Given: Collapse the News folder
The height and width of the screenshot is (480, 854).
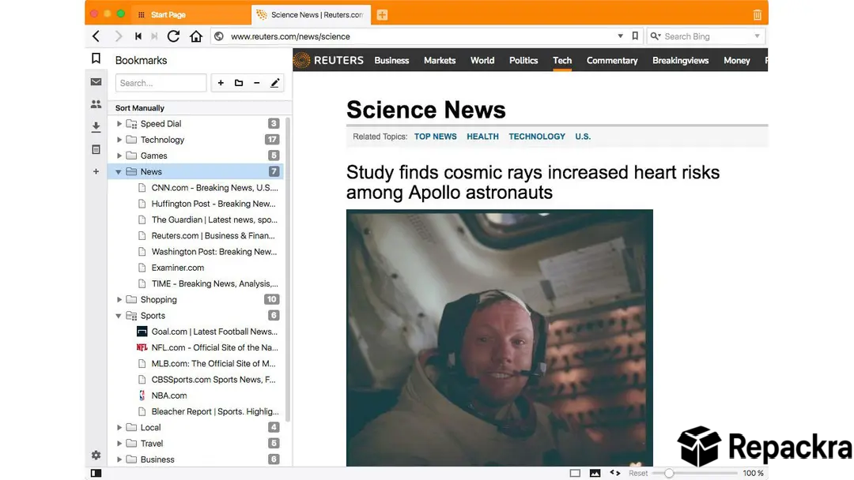Looking at the screenshot, I should [x=118, y=172].
